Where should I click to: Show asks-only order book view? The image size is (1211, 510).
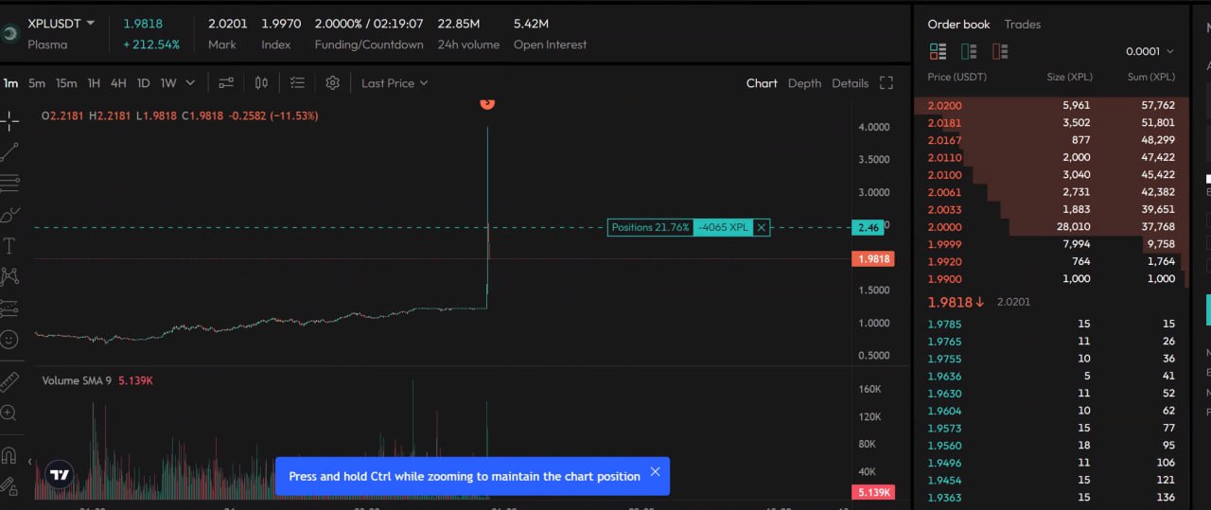click(x=1000, y=51)
